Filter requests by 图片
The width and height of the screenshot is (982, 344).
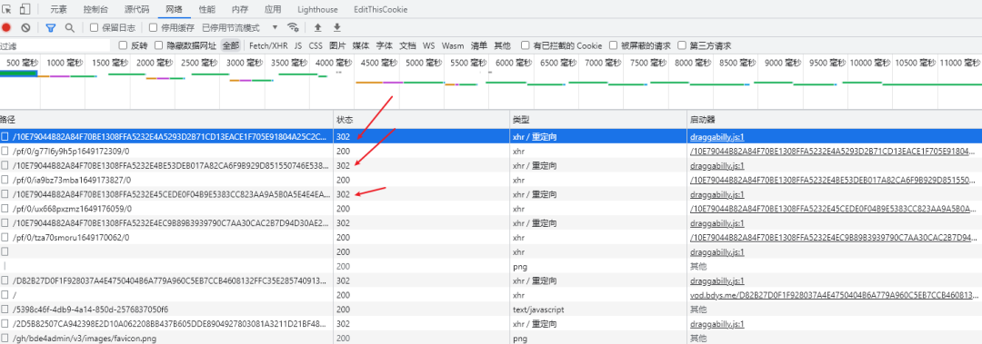[337, 45]
